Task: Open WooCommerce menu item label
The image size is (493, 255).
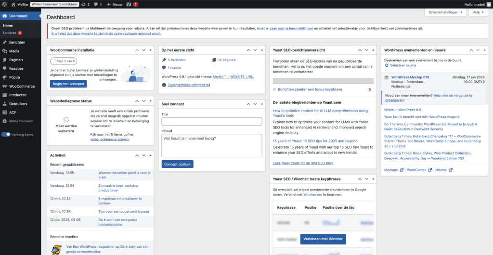Action: 22,86
